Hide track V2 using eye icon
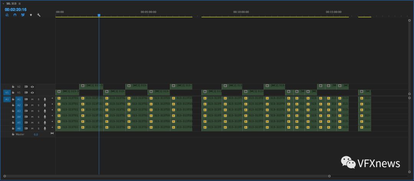Viewport: 414px width, 181px height. (32, 87)
